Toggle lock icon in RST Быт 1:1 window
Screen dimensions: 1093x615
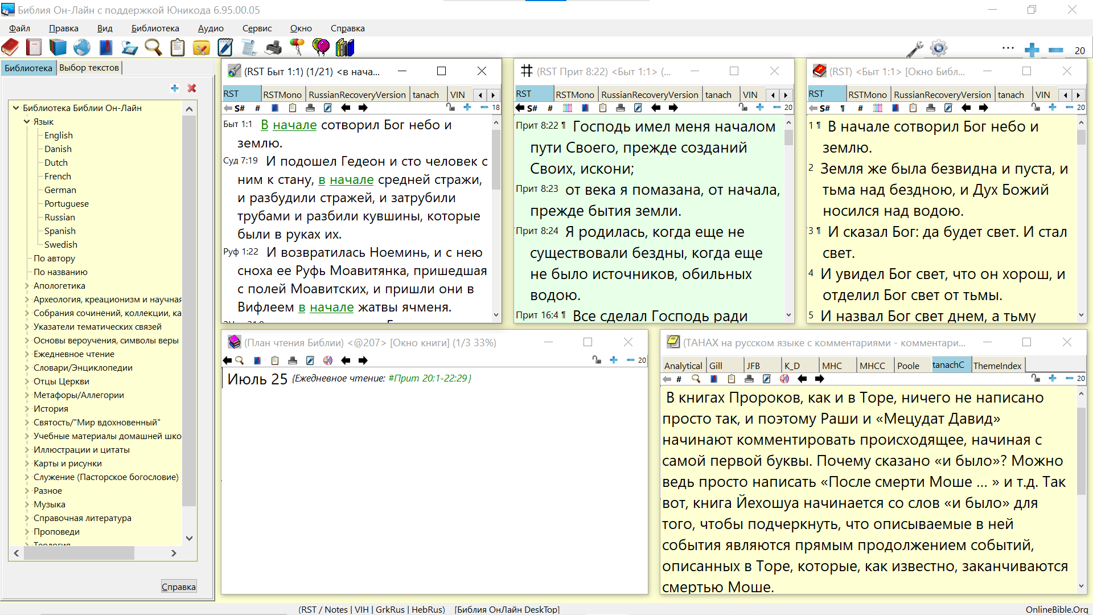click(x=450, y=107)
